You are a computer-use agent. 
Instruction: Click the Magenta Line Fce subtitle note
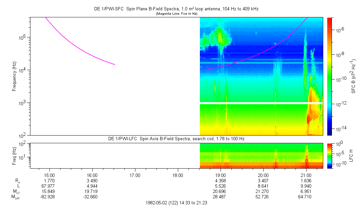tap(176, 14)
